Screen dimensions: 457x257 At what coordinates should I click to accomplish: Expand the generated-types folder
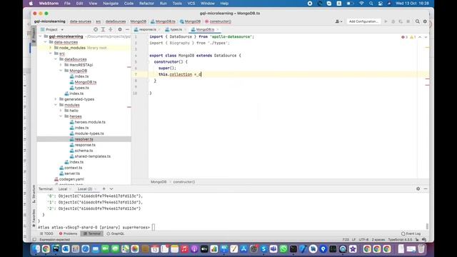[56, 99]
